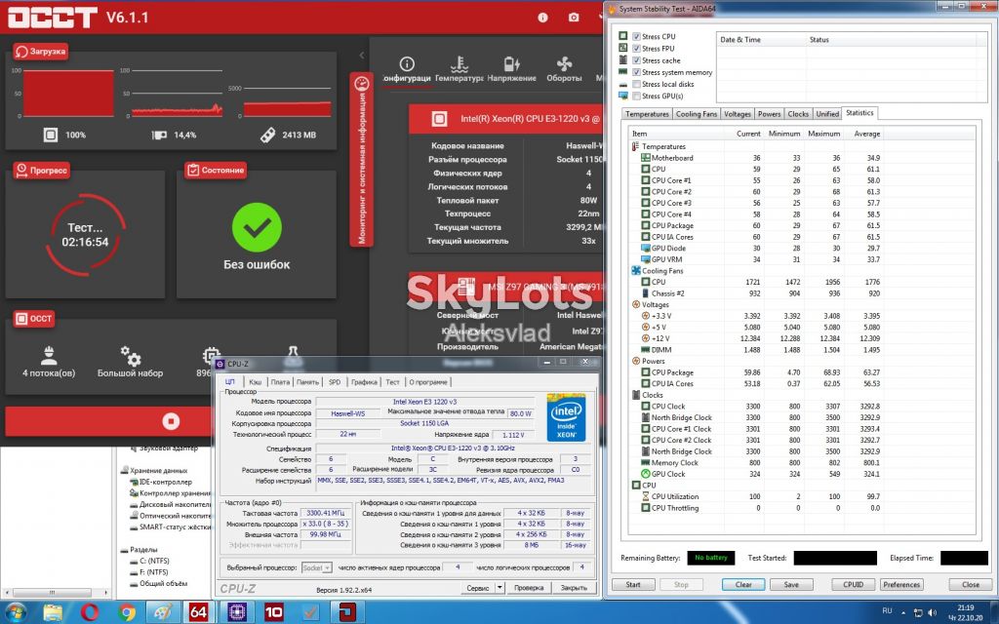Open Сервис dropdown arrow in CPU-Z

click(x=500, y=588)
